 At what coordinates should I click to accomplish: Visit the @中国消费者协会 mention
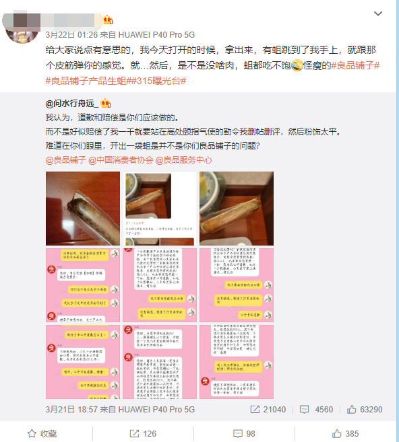[121, 160]
